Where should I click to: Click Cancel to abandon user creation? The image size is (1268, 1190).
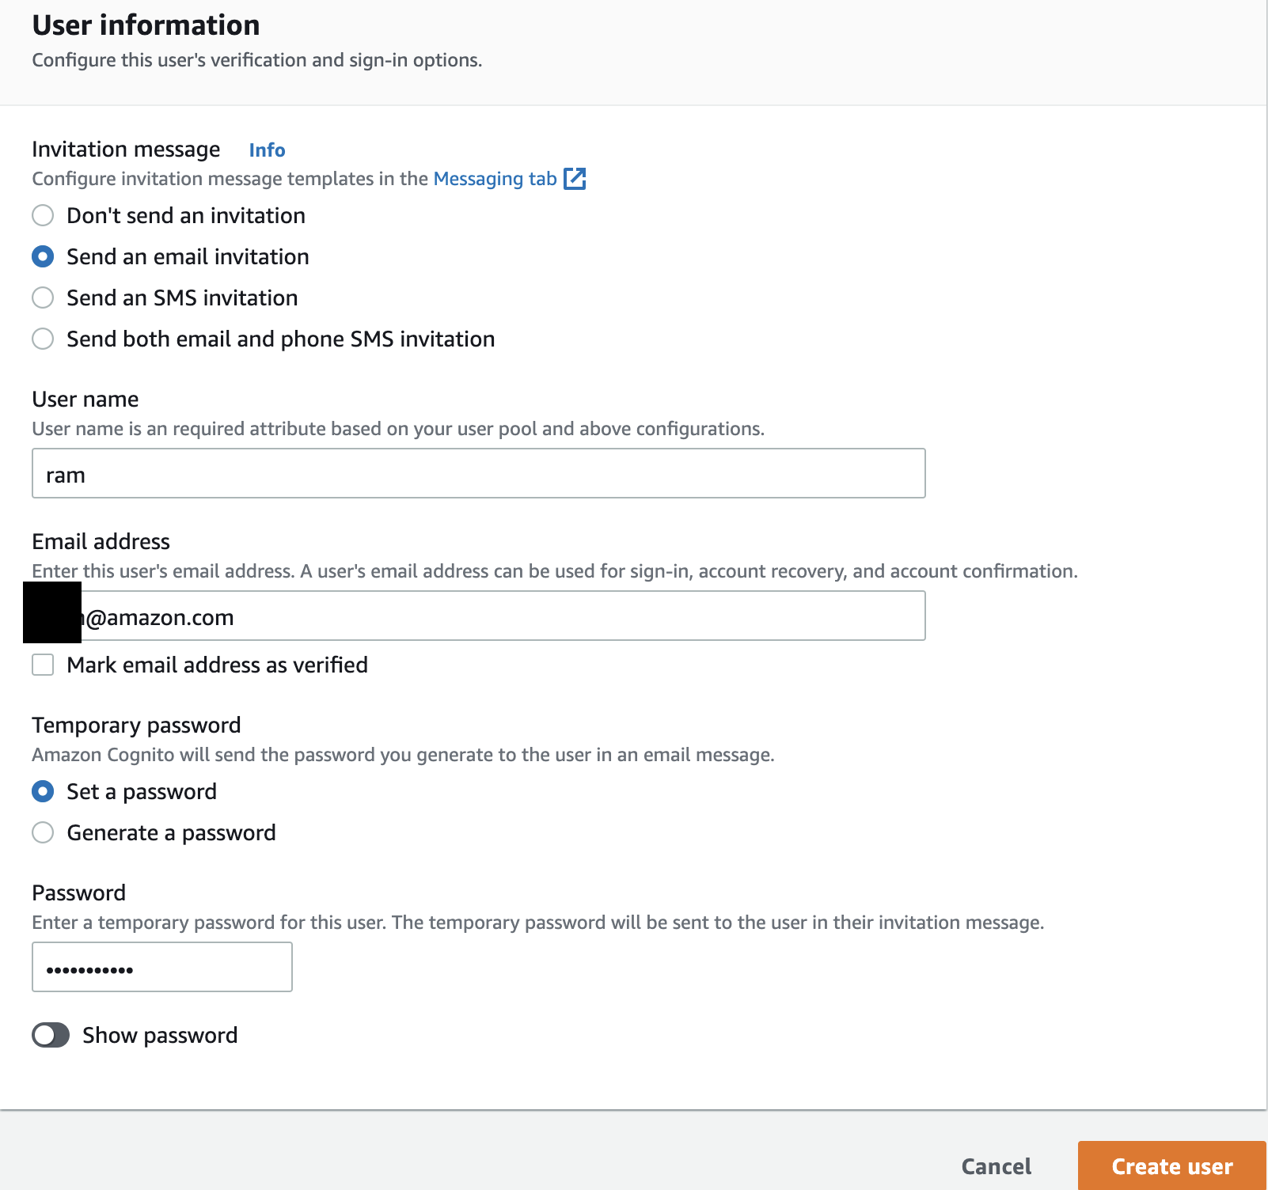pos(996,1166)
